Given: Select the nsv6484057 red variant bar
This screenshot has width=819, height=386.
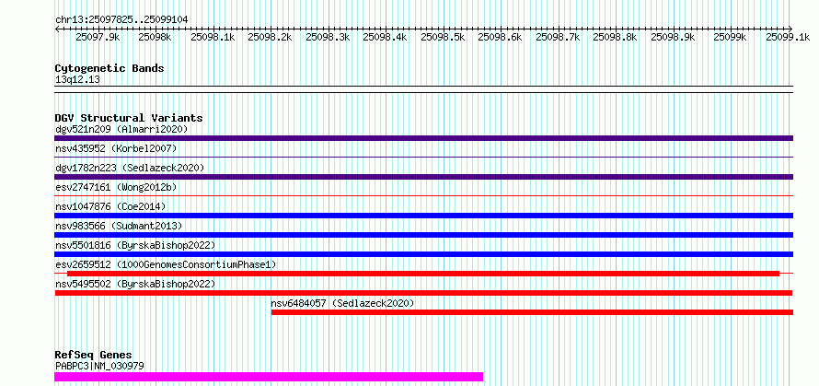Looking at the screenshot, I should click(532, 312).
